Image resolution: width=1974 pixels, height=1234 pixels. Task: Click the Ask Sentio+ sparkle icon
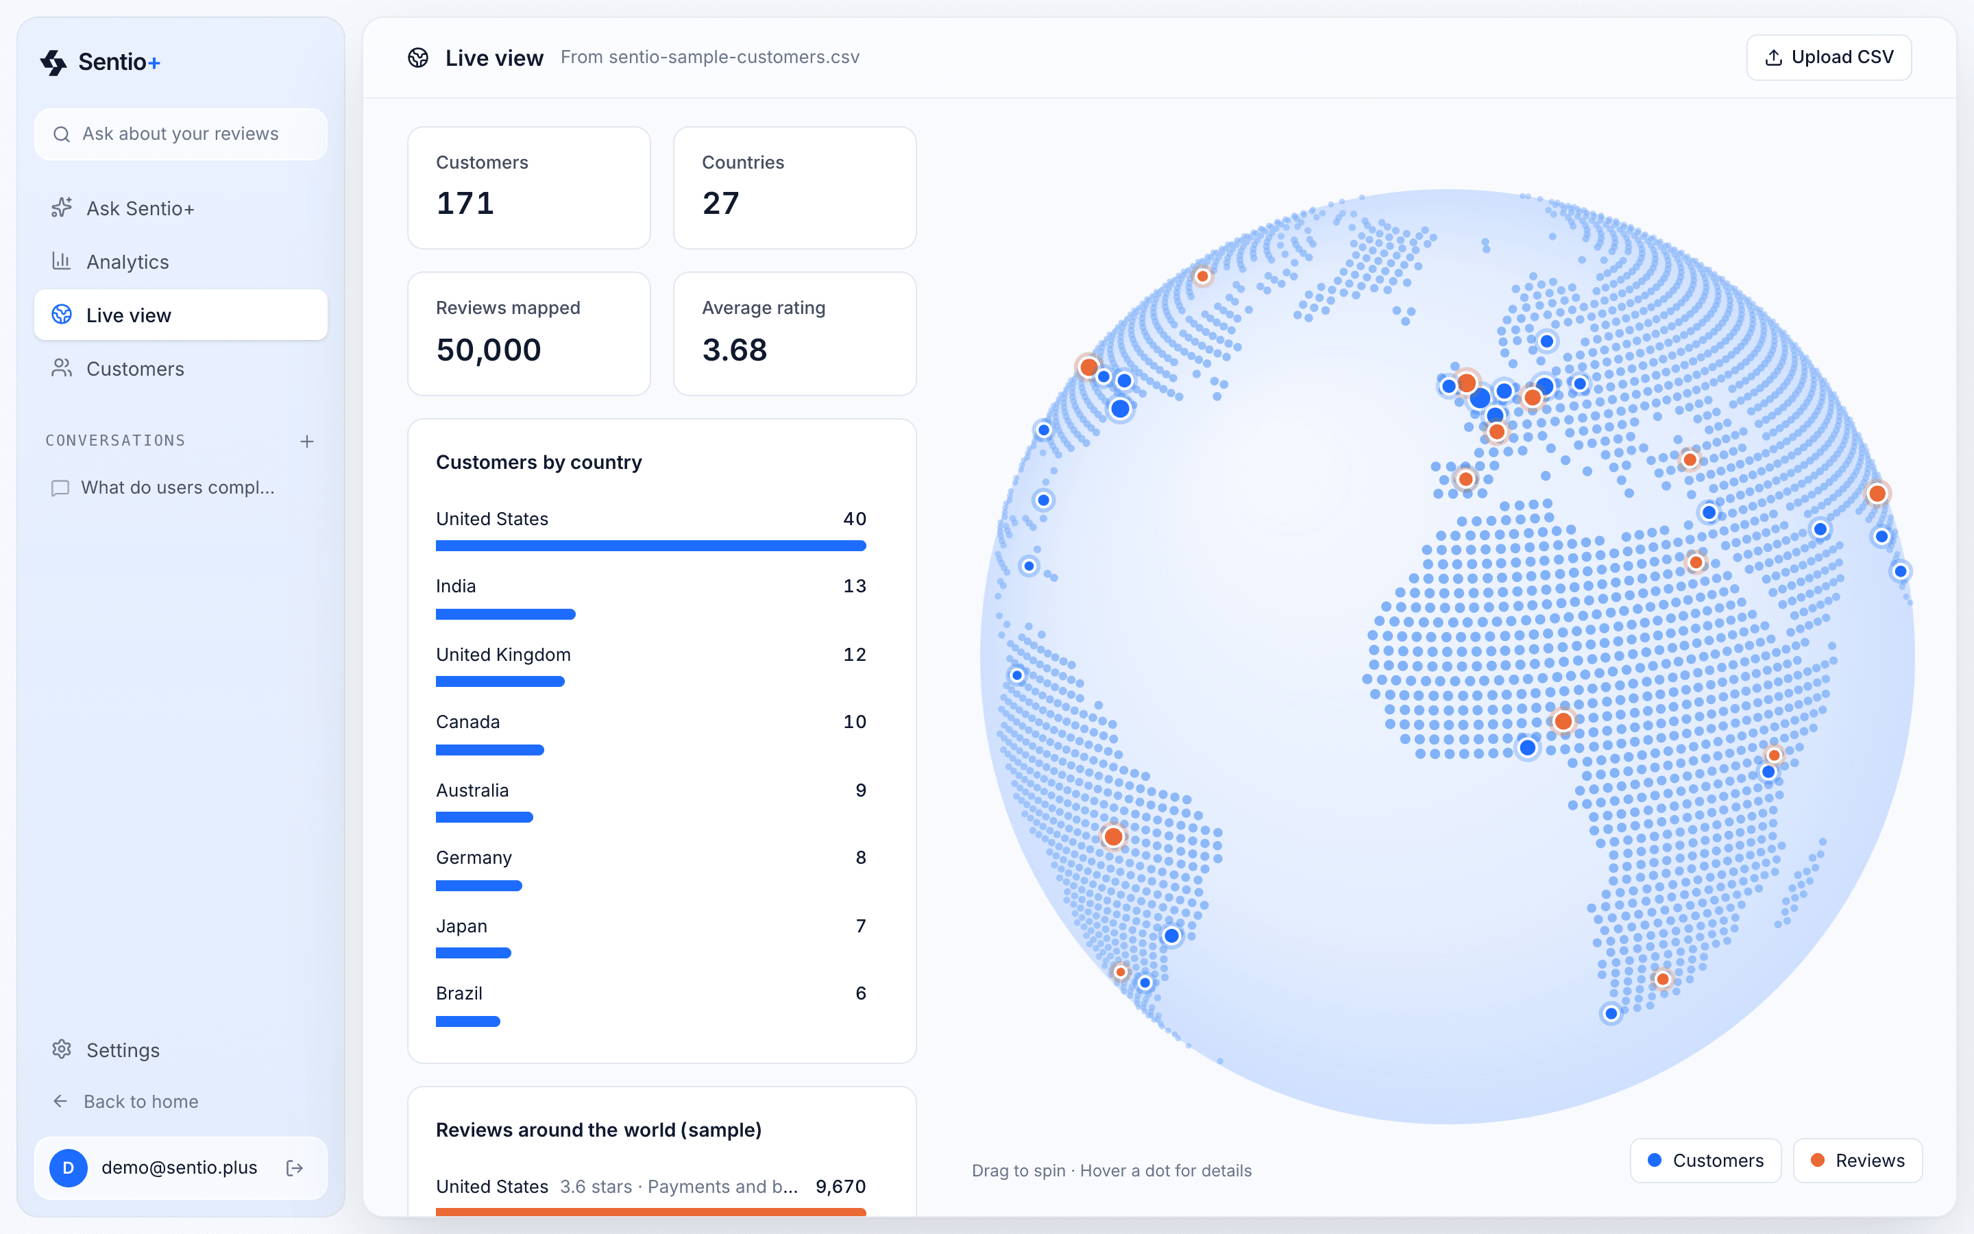coord(62,208)
